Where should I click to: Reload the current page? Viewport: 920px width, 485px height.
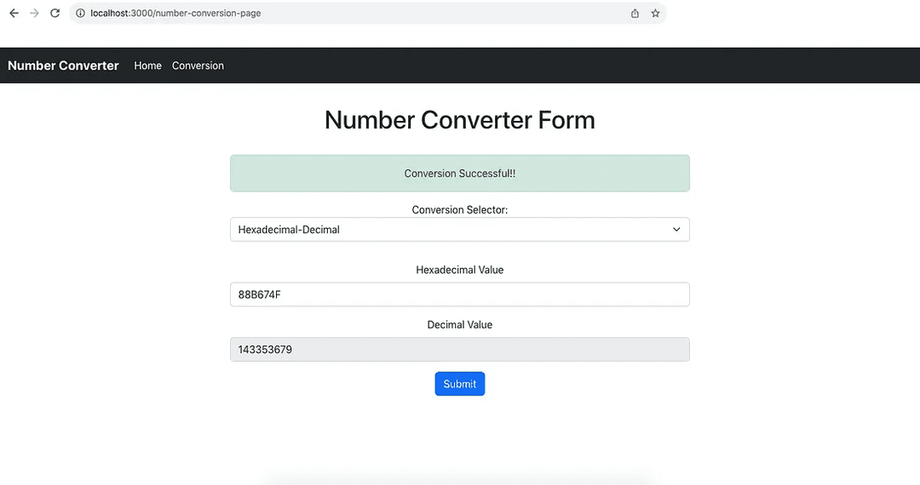55,14
